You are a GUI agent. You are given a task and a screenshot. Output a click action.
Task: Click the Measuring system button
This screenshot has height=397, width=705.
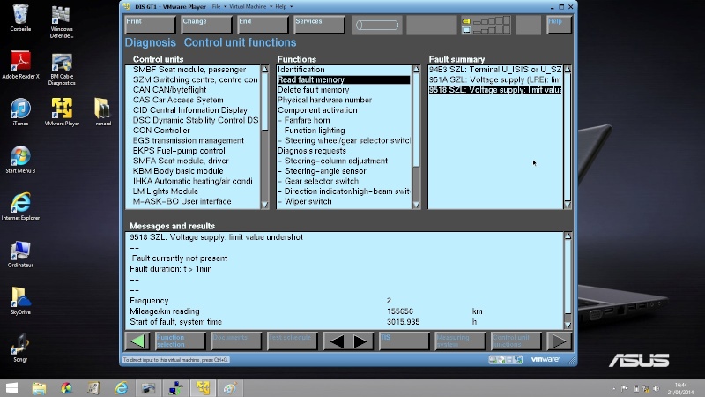tap(460, 341)
